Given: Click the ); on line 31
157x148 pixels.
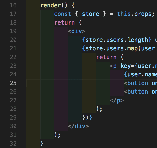Looking at the screenshot, I should coord(57,135).
